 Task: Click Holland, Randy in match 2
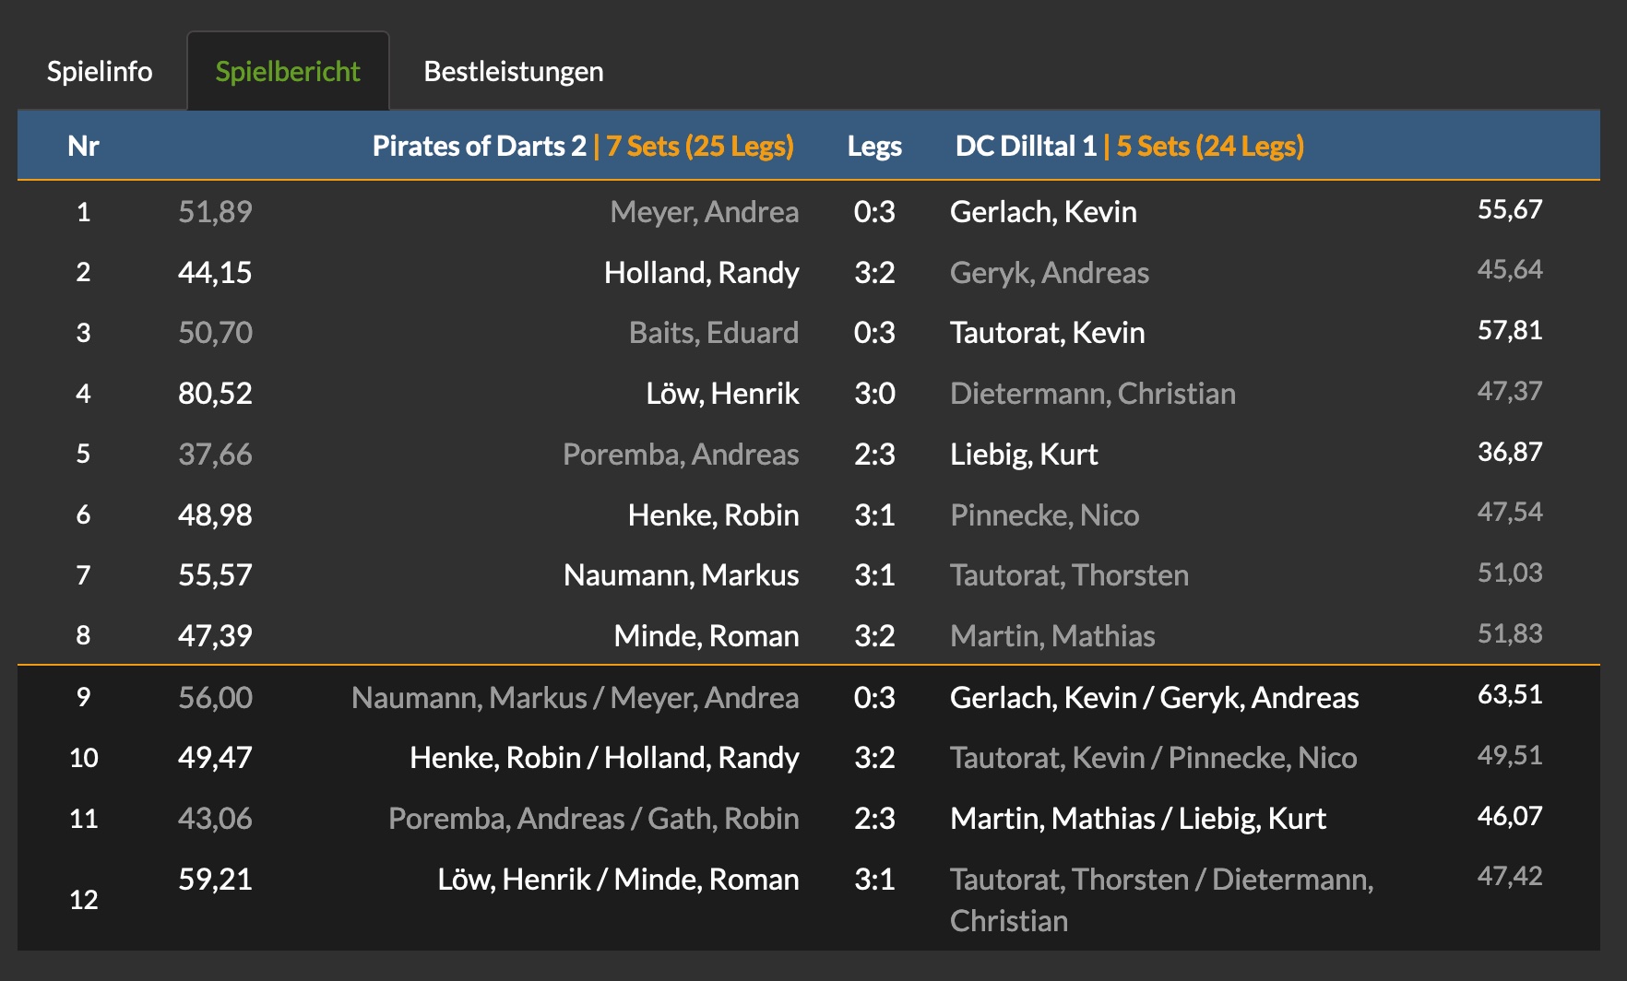702,273
